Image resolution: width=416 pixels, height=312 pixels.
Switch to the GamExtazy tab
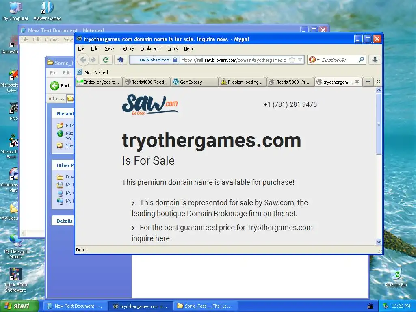195,82
